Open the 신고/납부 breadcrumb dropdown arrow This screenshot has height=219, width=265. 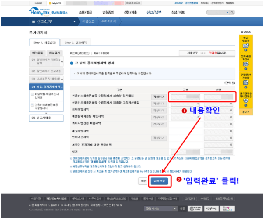pyautogui.click(x=74, y=22)
